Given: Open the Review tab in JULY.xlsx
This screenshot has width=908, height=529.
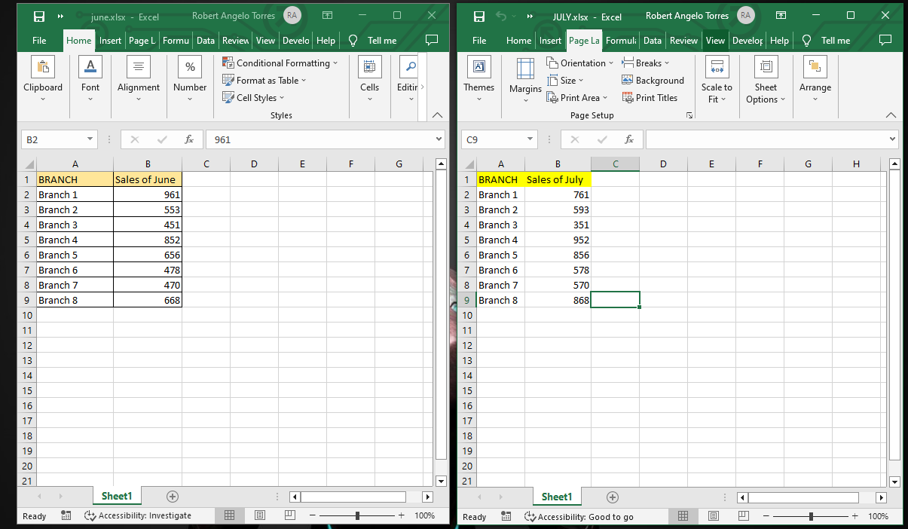Looking at the screenshot, I should click(683, 41).
